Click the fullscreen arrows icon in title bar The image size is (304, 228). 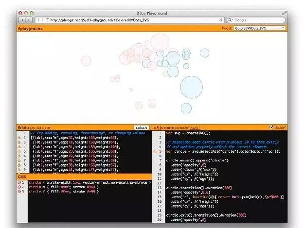[x=284, y=12]
